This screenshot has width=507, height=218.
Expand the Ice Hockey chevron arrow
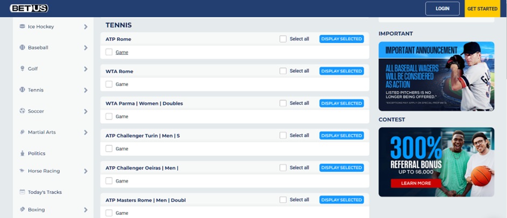86,27
